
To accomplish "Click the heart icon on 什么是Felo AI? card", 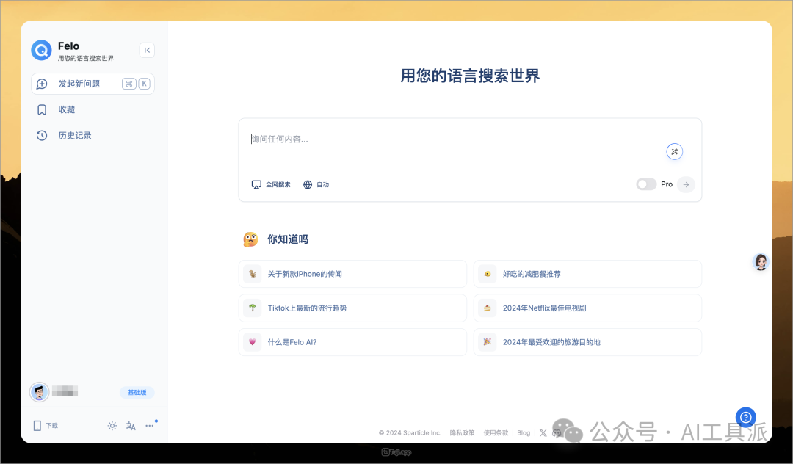I will tap(253, 342).
